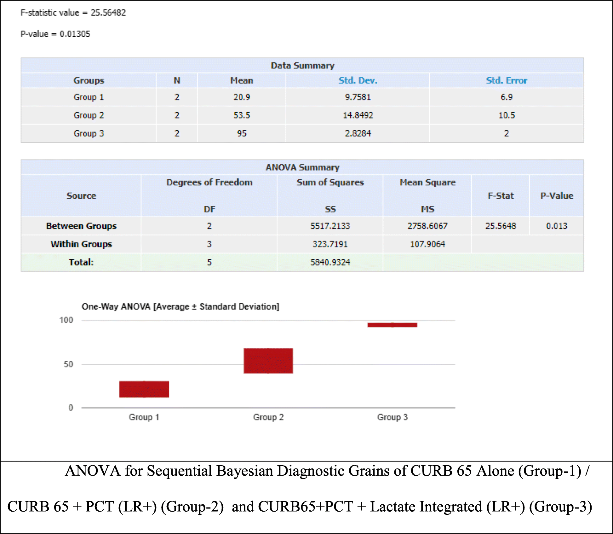Click the One-Way ANOVA chart title
Viewport: 613px width, 534px height.
pyautogui.click(x=180, y=307)
